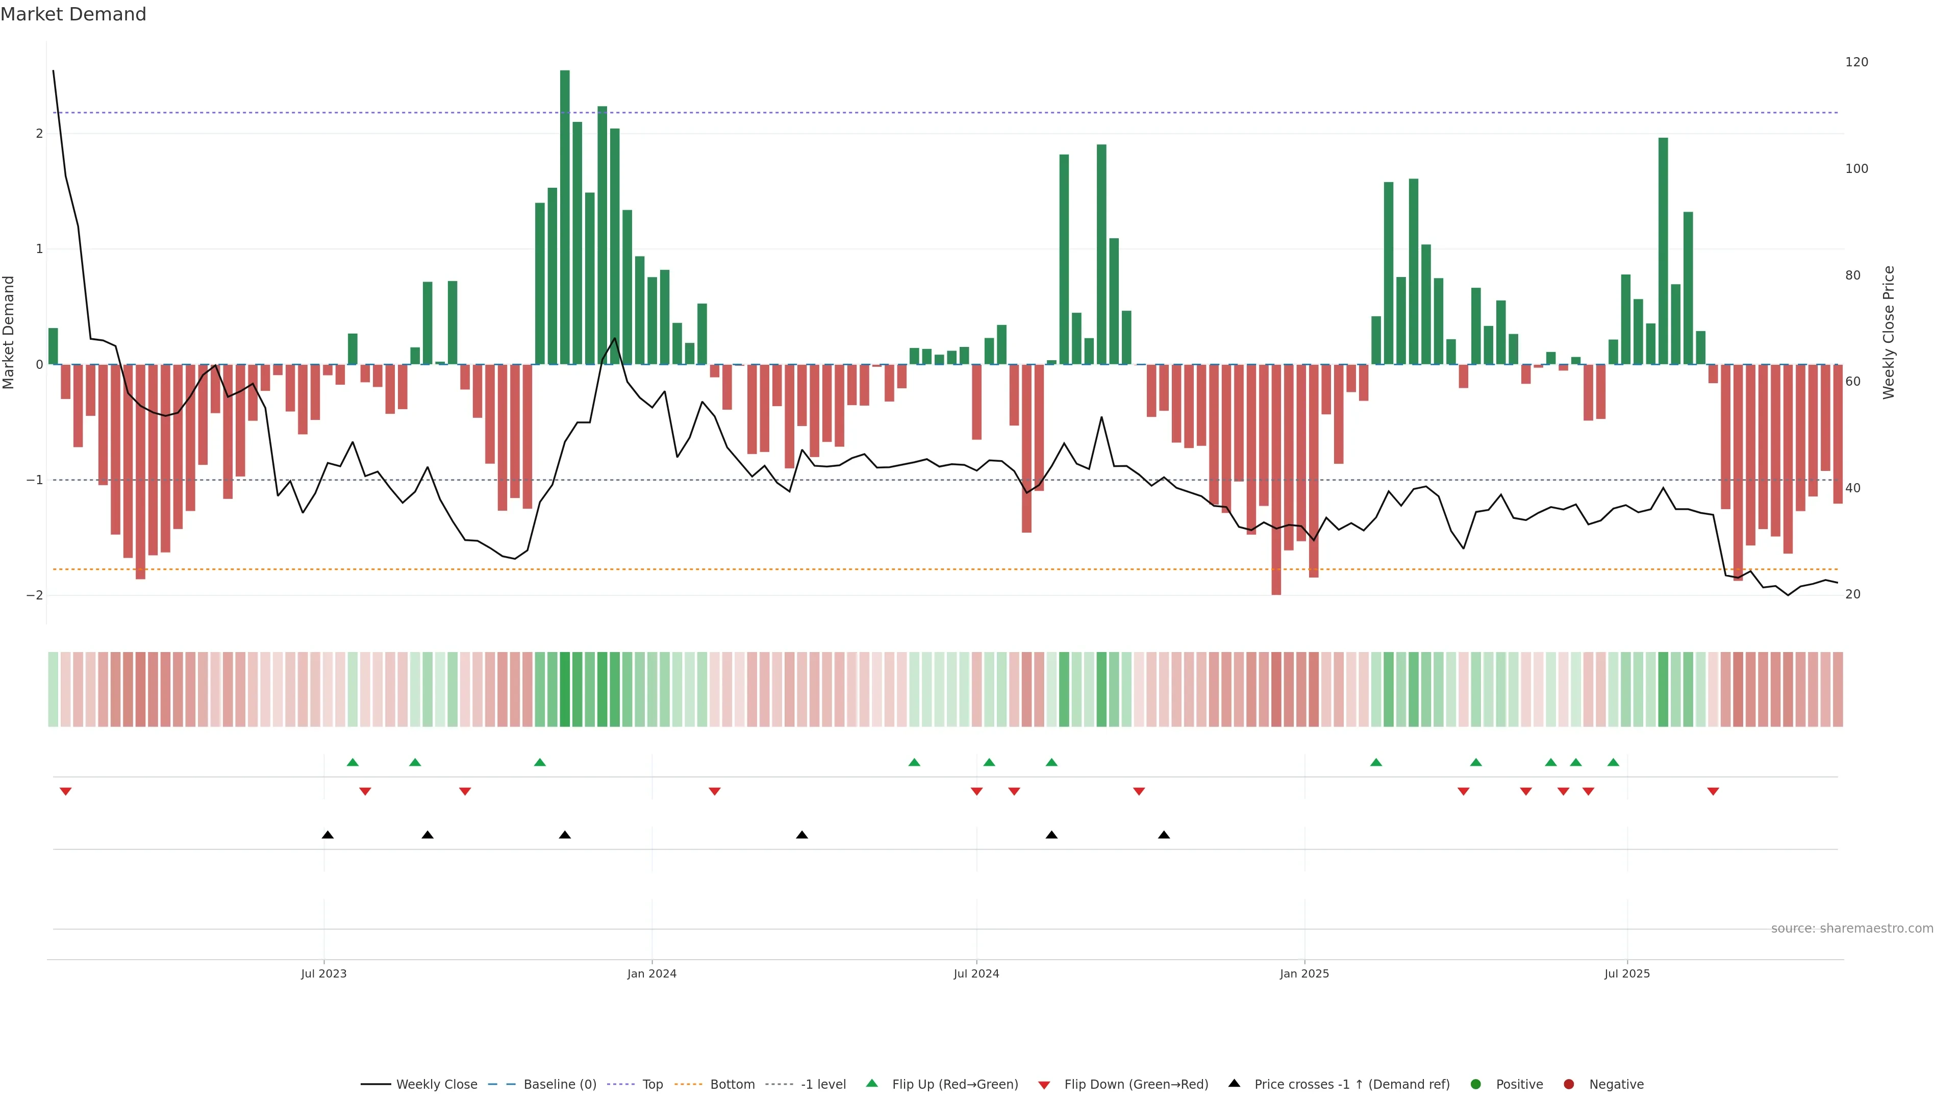Click the Market Demand chart title

[73, 14]
